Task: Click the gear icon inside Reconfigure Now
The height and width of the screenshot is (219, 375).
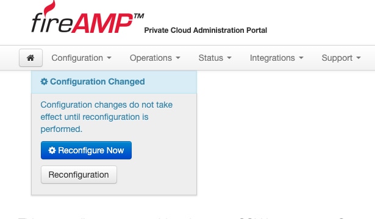Action: coord(52,150)
